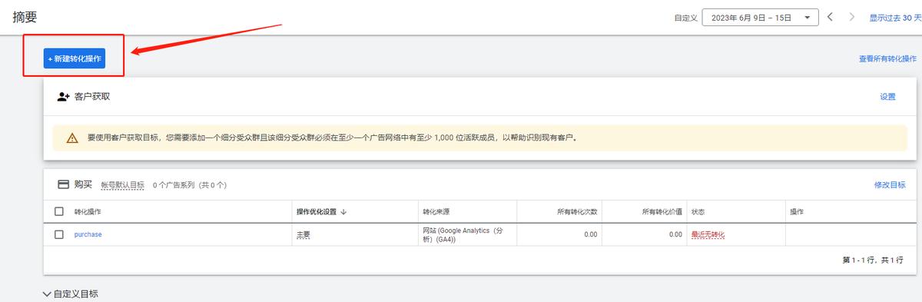Click the 操作 column header
The image size is (922, 302).
pos(797,211)
